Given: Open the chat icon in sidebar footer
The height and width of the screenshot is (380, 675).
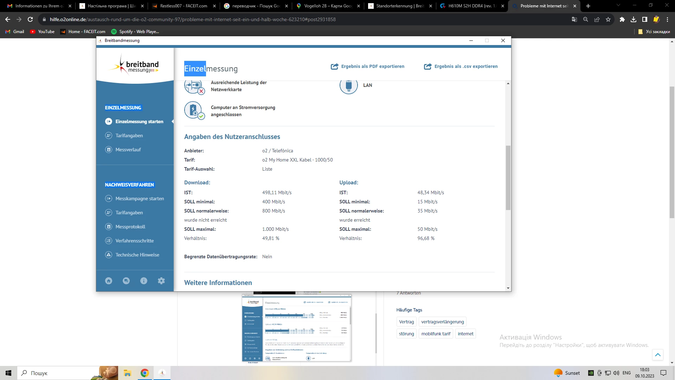Looking at the screenshot, I should 126,281.
